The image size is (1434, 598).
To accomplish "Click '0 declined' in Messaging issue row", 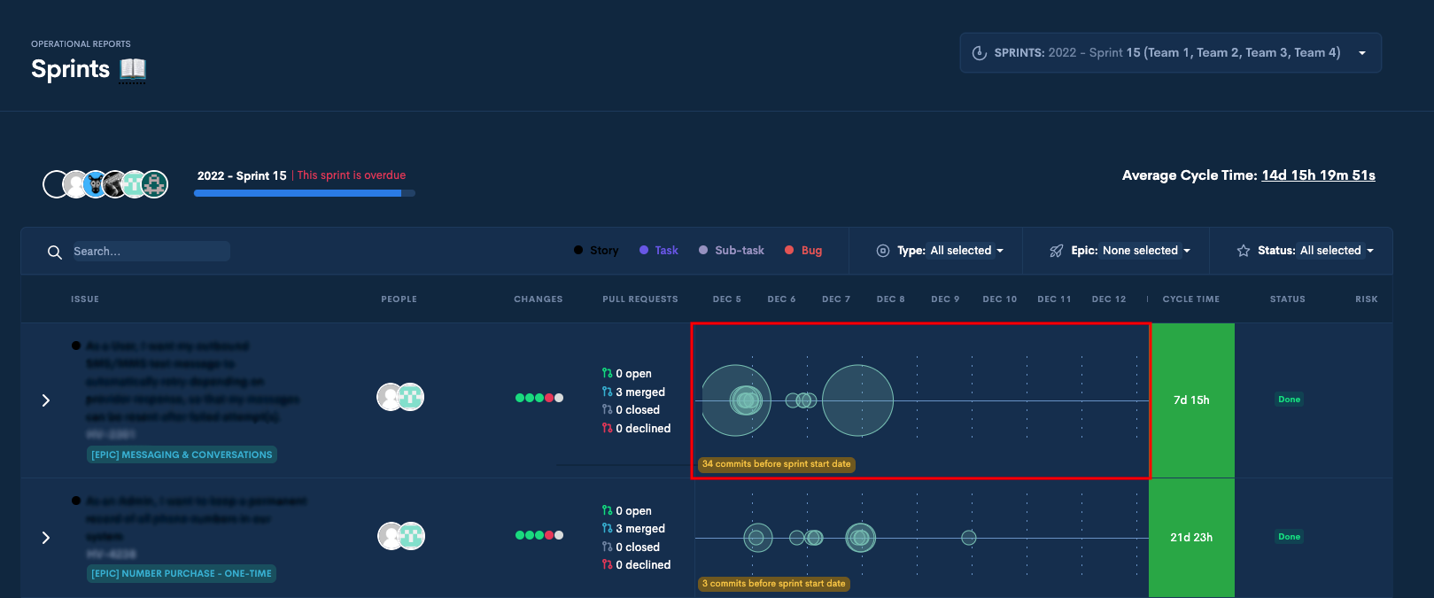I will 636,429.
